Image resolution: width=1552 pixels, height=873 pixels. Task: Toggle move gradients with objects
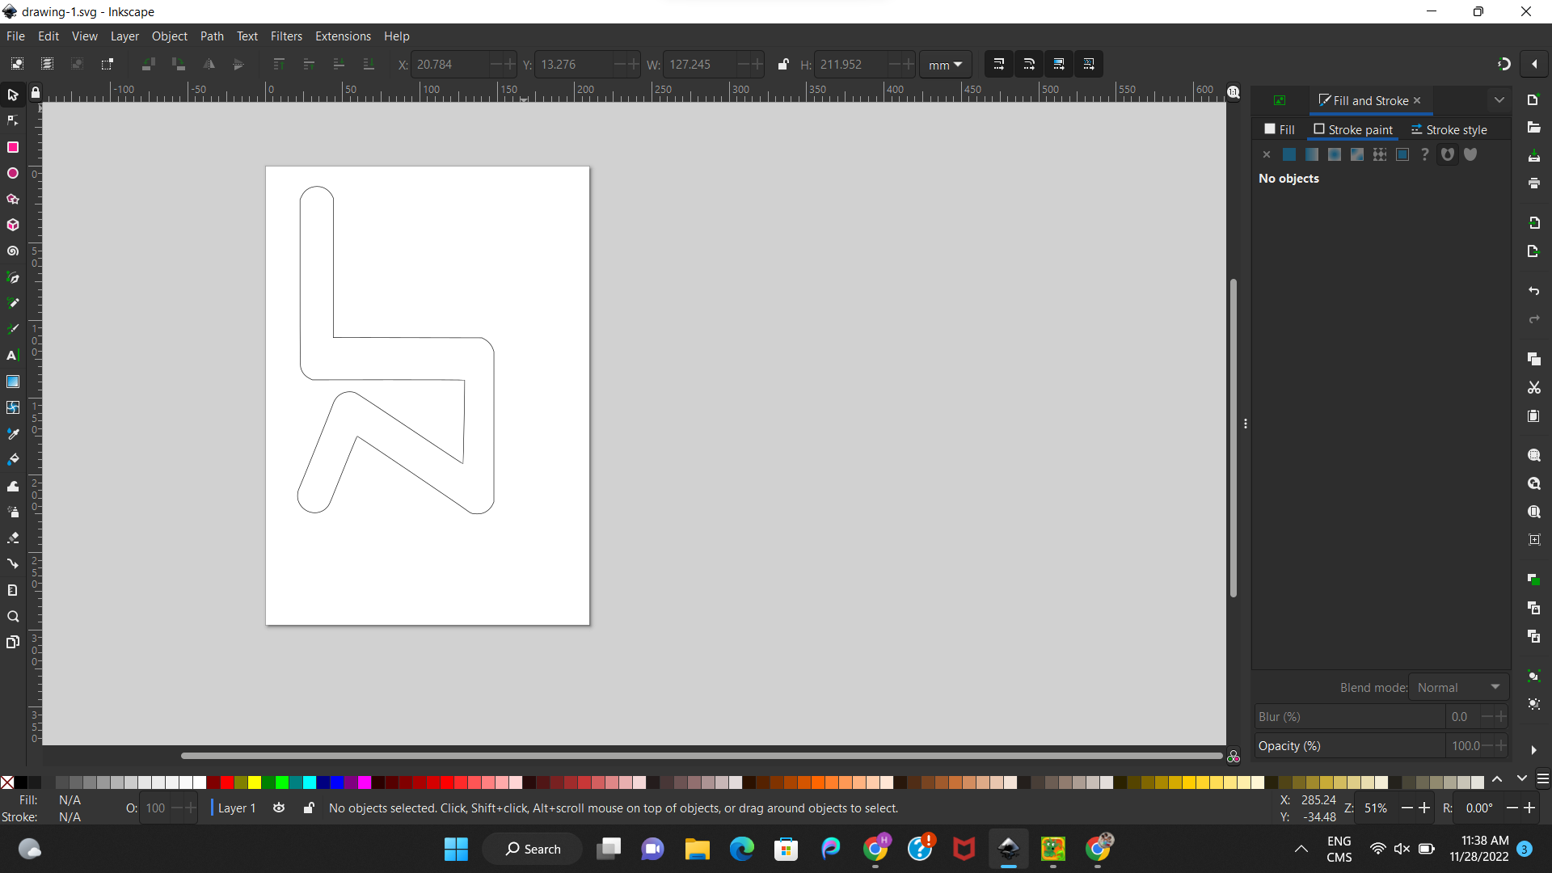coord(1059,64)
